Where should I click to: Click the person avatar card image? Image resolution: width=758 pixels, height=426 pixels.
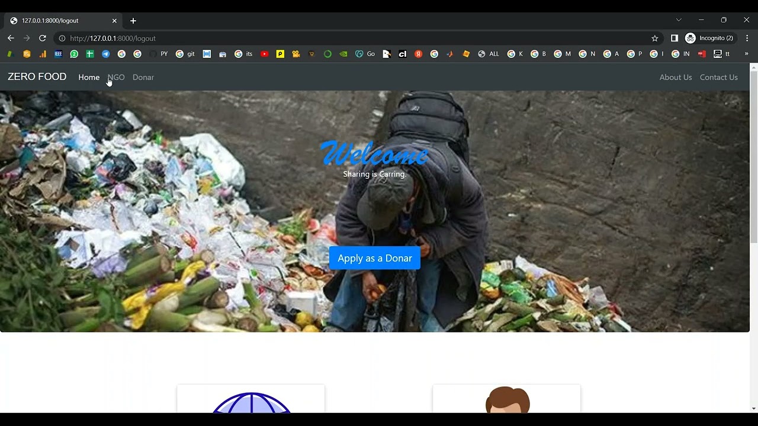point(508,401)
